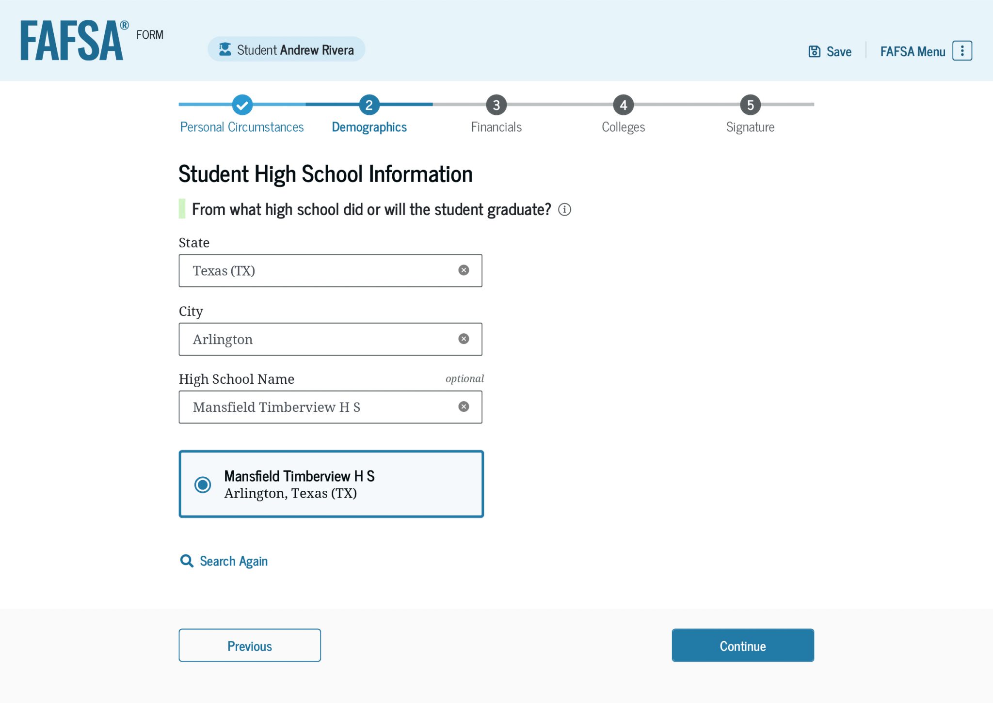
Task: Open the City selection field
Action: coord(315,339)
